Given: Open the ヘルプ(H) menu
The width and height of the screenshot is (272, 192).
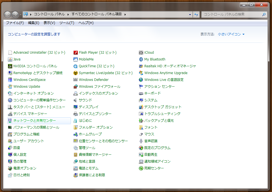Looking at the screenshot, I should click(x=86, y=23).
